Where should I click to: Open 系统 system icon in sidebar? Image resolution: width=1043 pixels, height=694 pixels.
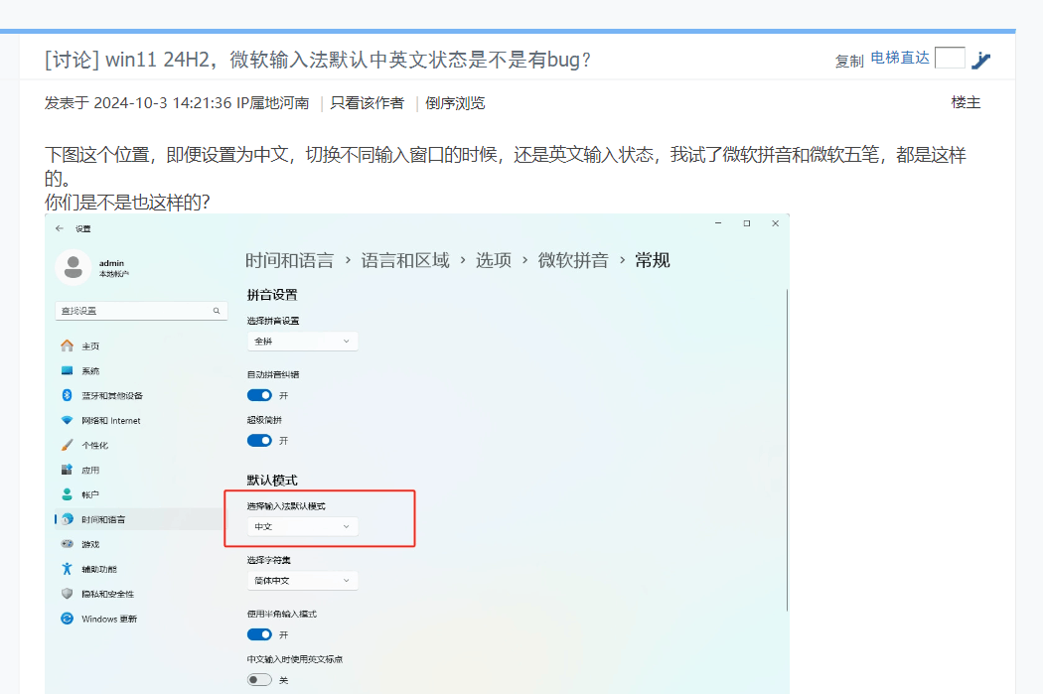(x=68, y=370)
